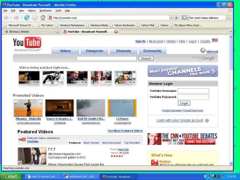The width and height of the screenshot is (240, 180).
Task: Open the URL bar history dropdown
Action: tap(171, 18)
